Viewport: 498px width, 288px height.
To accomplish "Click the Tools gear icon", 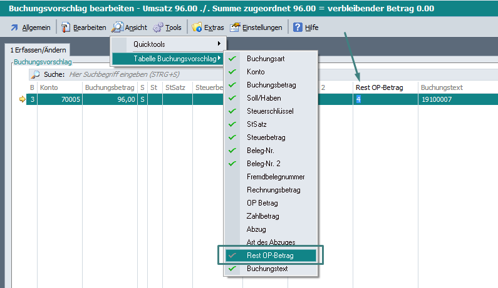I will coord(158,27).
